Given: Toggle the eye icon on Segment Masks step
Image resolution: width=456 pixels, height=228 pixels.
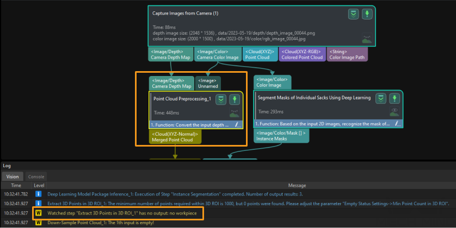Looking at the screenshot, I should [395, 111].
